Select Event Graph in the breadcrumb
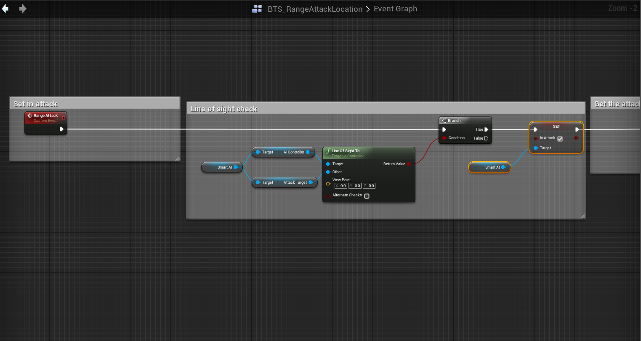 395,9
